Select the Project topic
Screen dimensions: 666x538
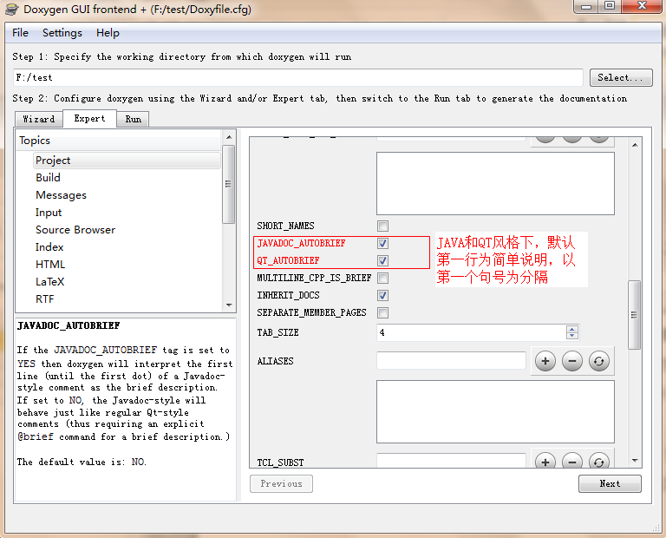pyautogui.click(x=127, y=161)
